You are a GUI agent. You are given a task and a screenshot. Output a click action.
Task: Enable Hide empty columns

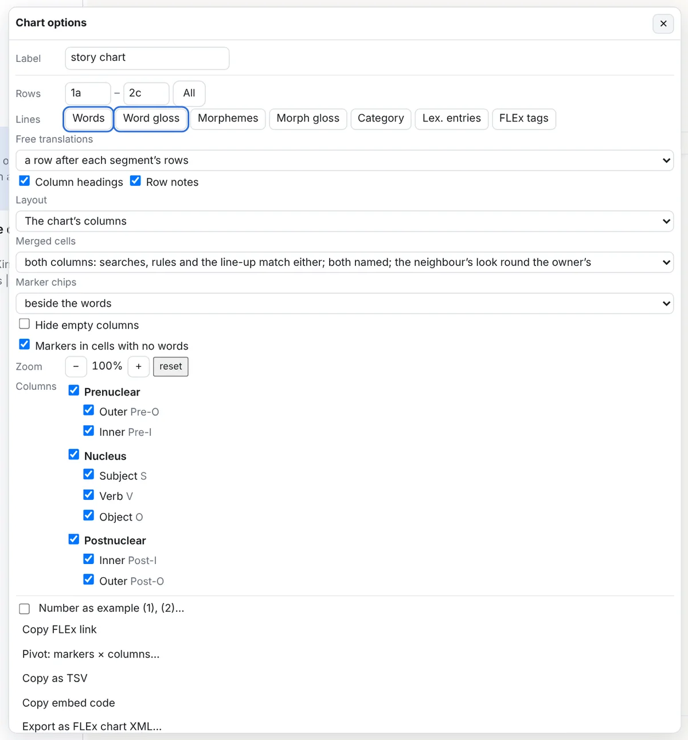point(25,324)
